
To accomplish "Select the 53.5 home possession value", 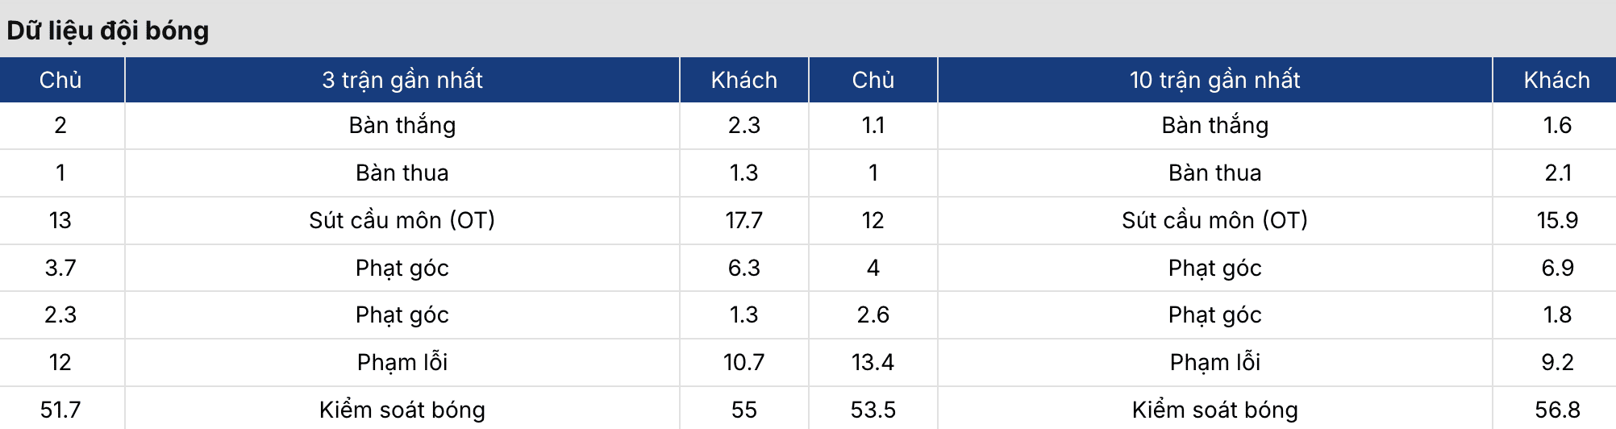I will coord(873,410).
